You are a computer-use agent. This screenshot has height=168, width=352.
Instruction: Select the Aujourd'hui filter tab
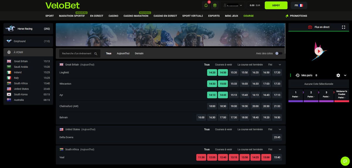click(x=123, y=53)
